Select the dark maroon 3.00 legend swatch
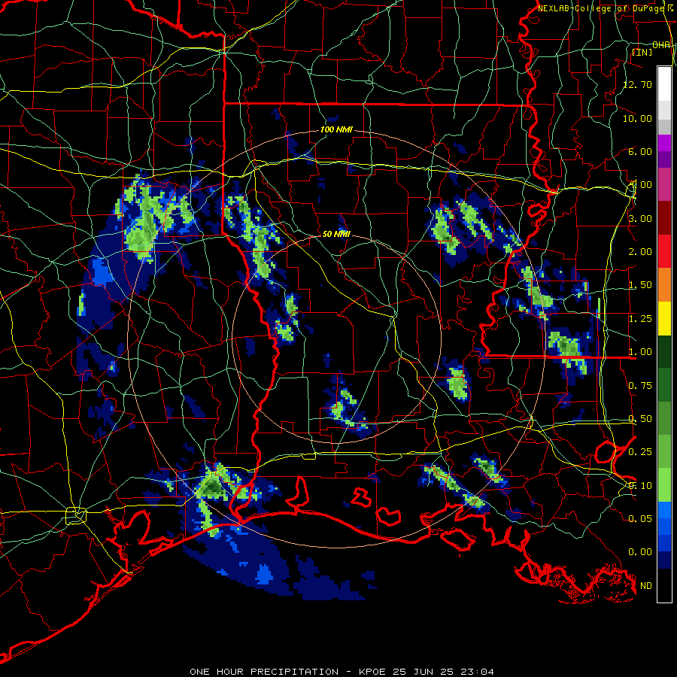The height and width of the screenshot is (677, 677). click(664, 218)
